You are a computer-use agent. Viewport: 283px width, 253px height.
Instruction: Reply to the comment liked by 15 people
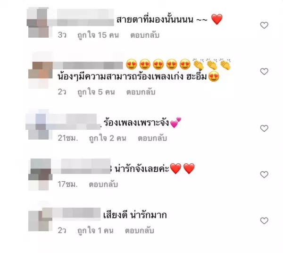tap(145, 35)
